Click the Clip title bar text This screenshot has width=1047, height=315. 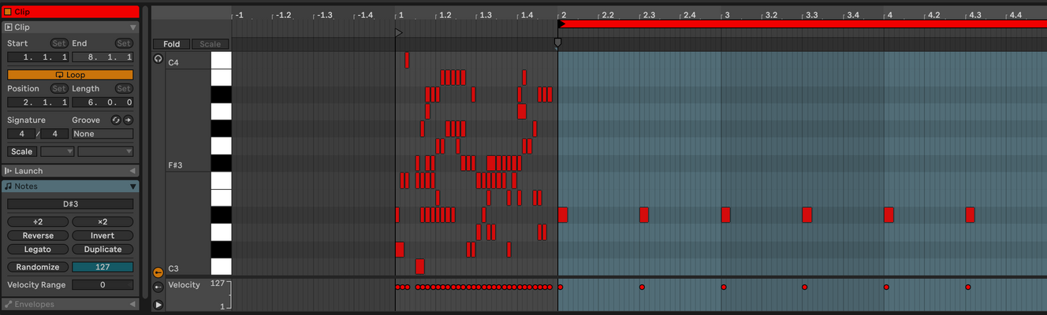[22, 12]
